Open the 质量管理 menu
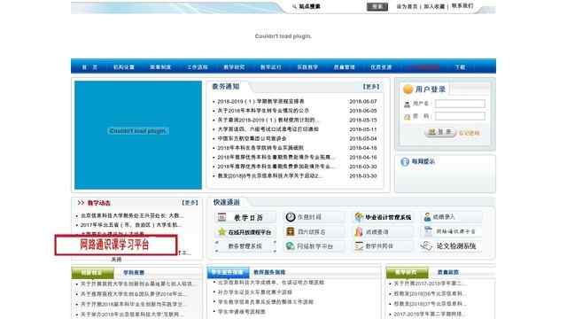Image resolution: width=567 pixels, height=319 pixels. (345, 67)
